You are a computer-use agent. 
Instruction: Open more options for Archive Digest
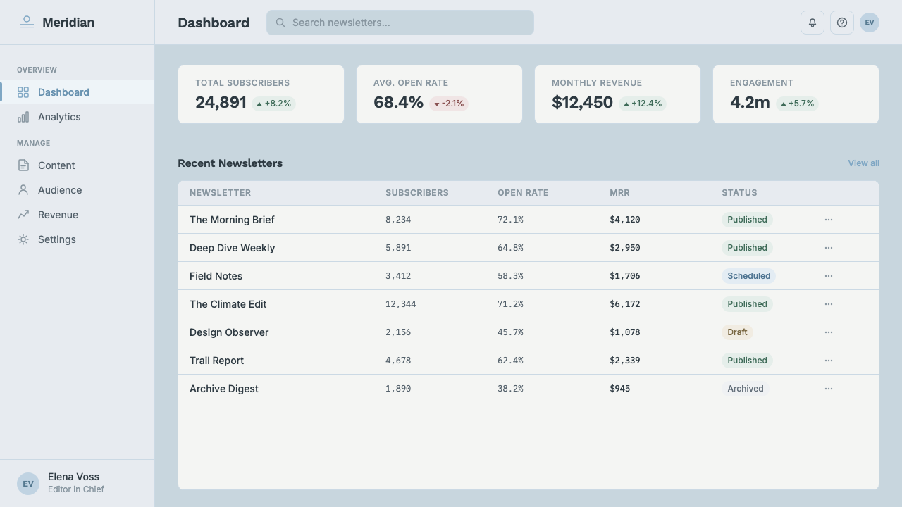(x=829, y=389)
